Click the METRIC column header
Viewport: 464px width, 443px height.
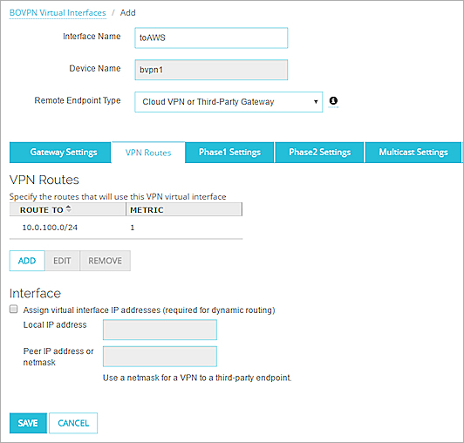[x=184, y=209]
